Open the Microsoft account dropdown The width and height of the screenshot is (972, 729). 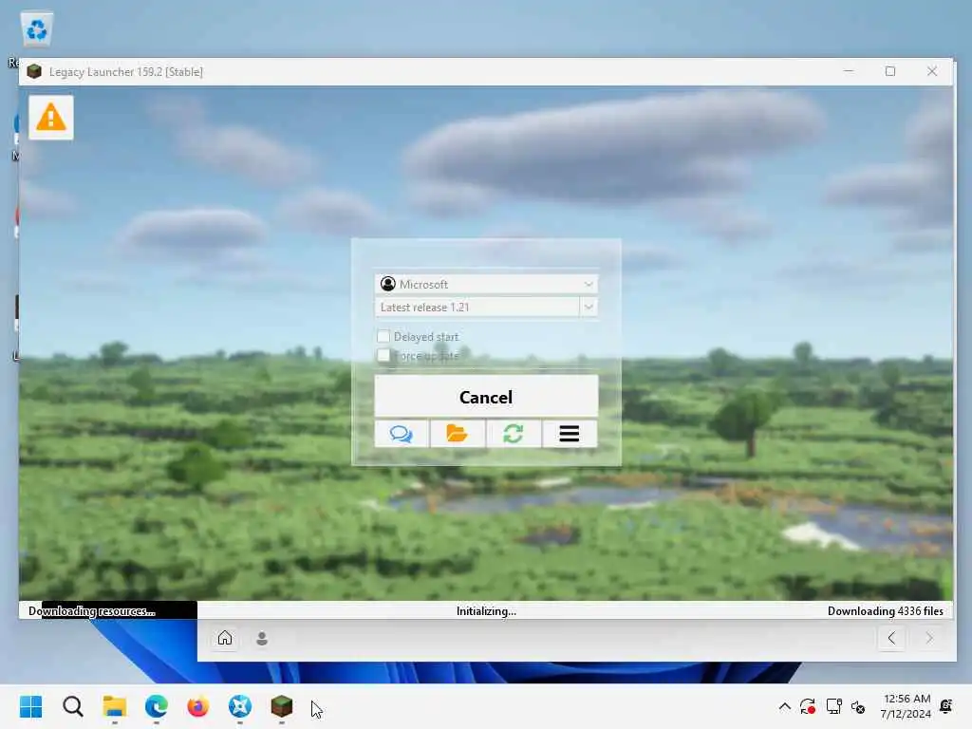point(486,284)
